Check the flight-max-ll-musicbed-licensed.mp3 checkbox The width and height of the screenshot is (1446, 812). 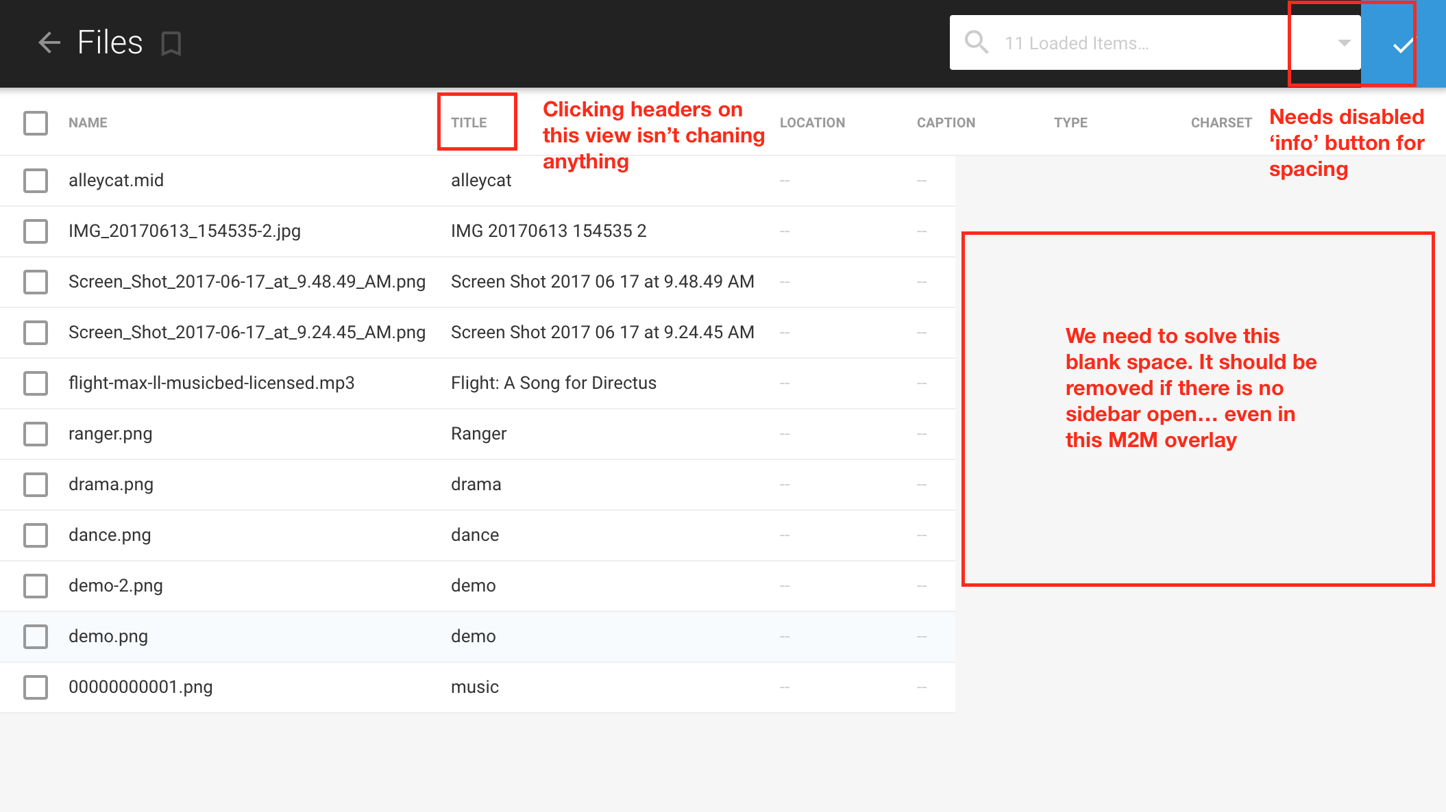point(36,383)
